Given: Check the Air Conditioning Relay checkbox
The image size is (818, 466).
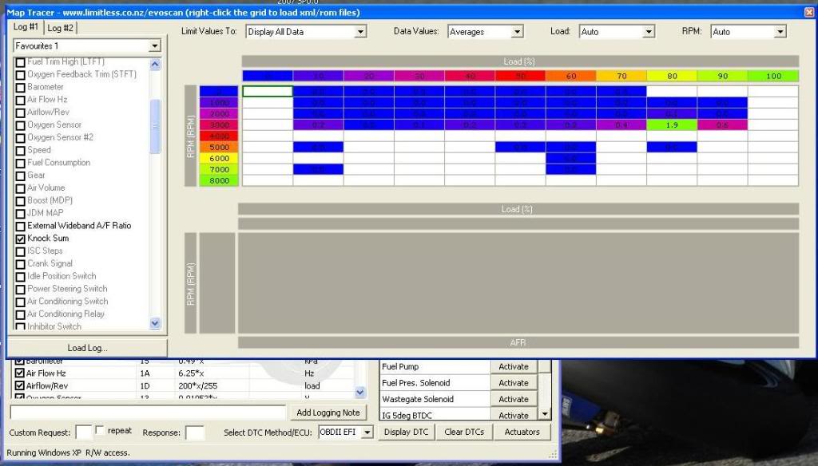Looking at the screenshot, I should [x=20, y=314].
